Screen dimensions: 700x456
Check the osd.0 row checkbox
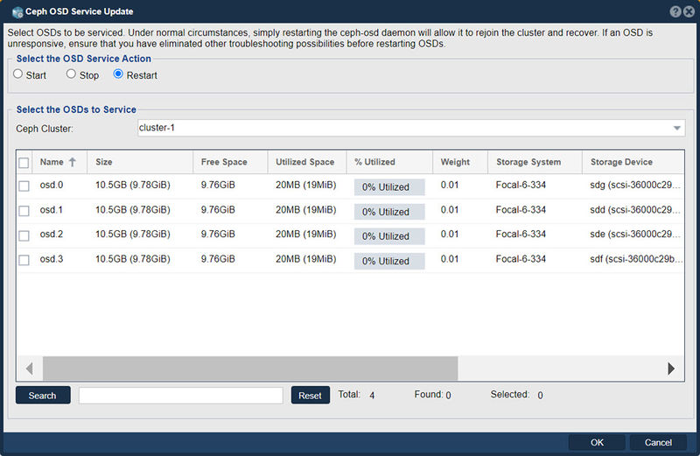[x=24, y=186]
